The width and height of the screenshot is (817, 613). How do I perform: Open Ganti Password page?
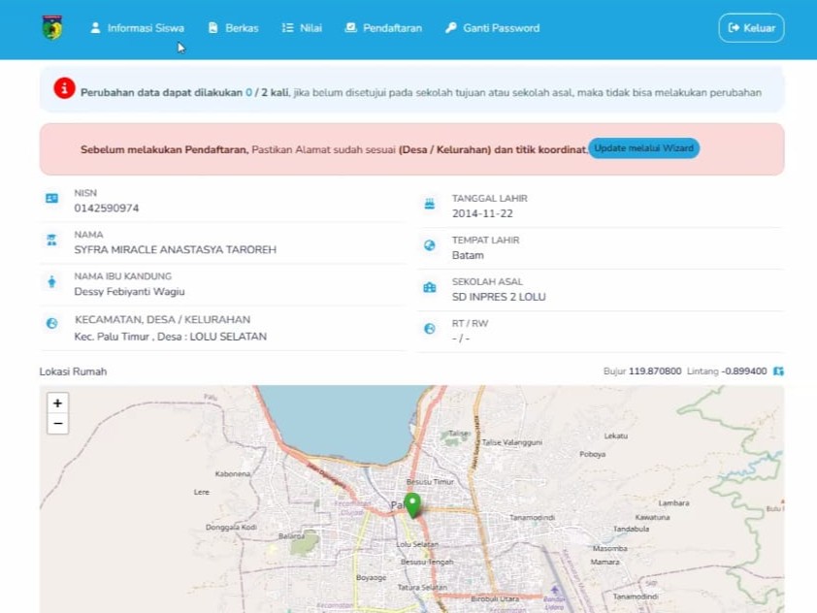[492, 28]
